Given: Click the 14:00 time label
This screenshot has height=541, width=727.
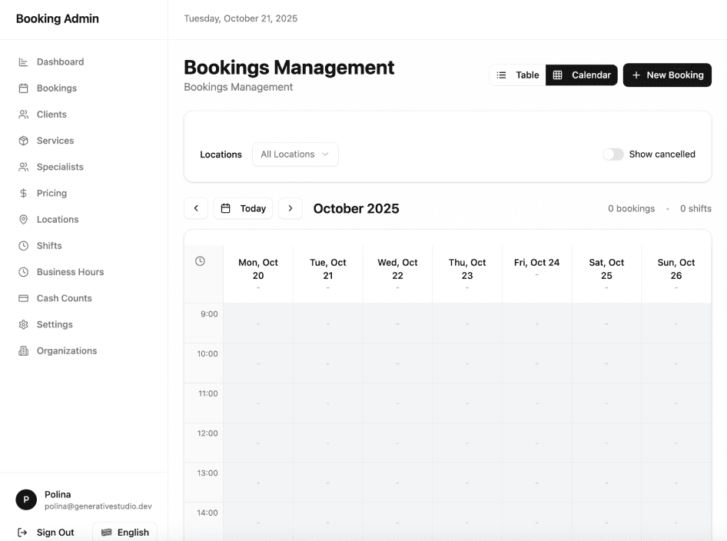Looking at the screenshot, I should point(207,513).
